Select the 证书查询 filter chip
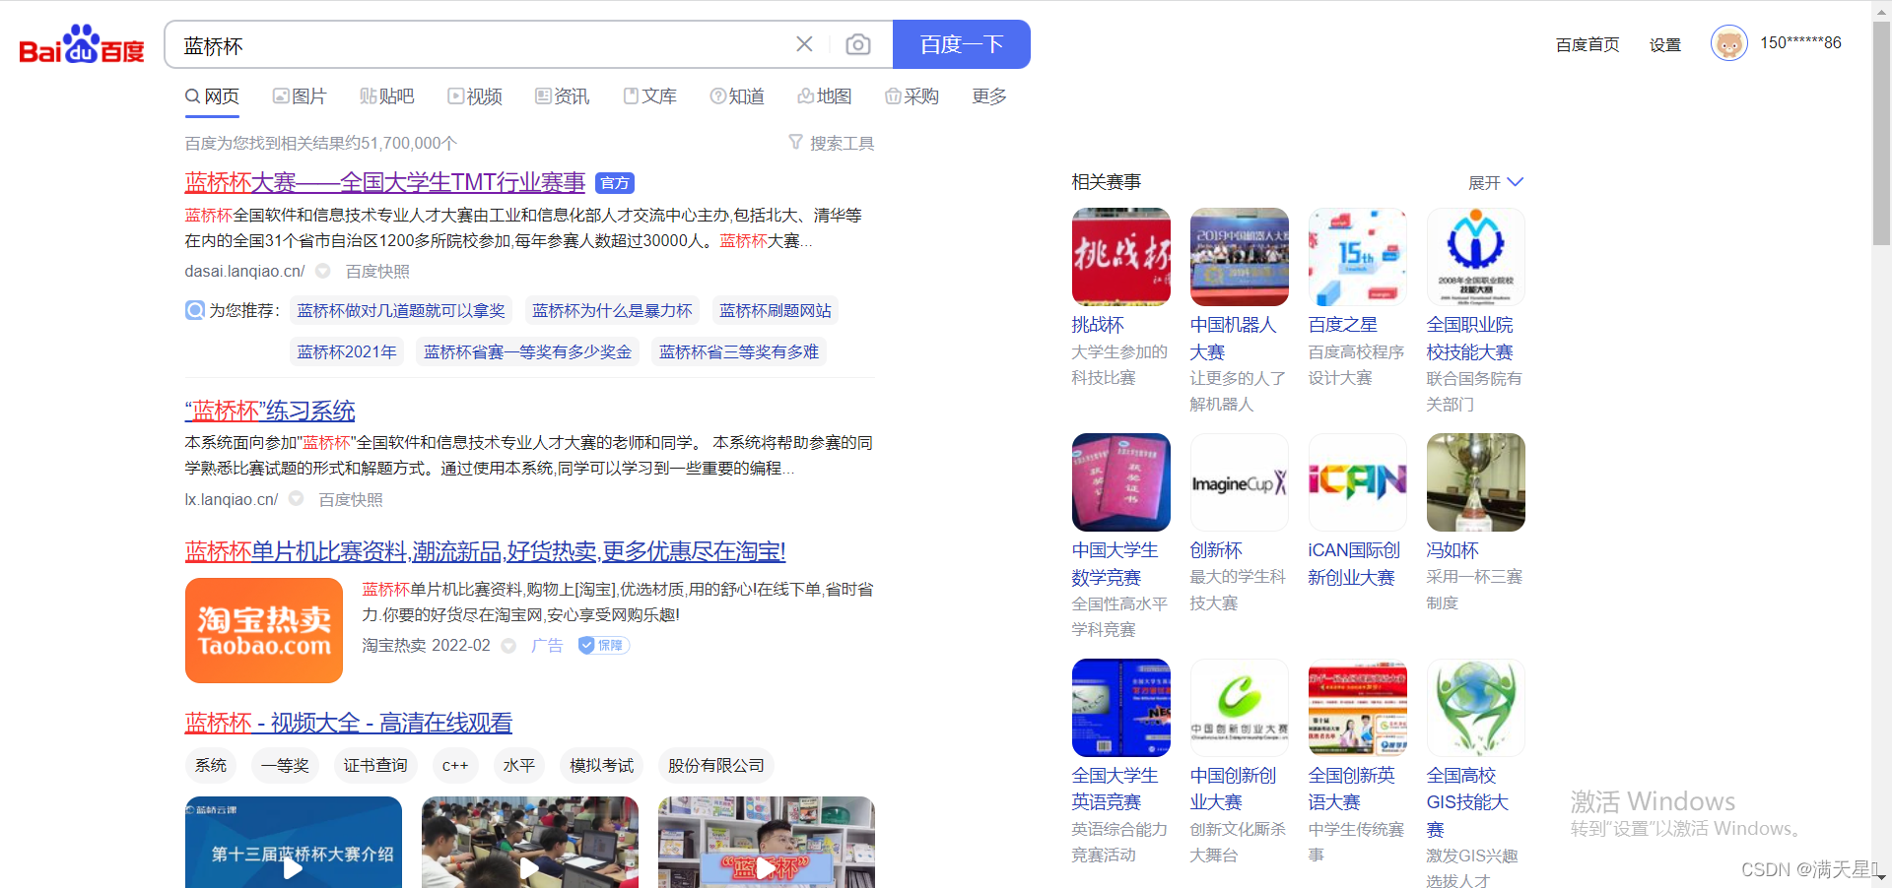This screenshot has height=888, width=1892. pyautogui.click(x=375, y=766)
